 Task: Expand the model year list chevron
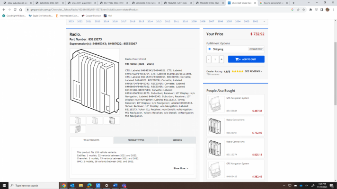coord(264,21)
